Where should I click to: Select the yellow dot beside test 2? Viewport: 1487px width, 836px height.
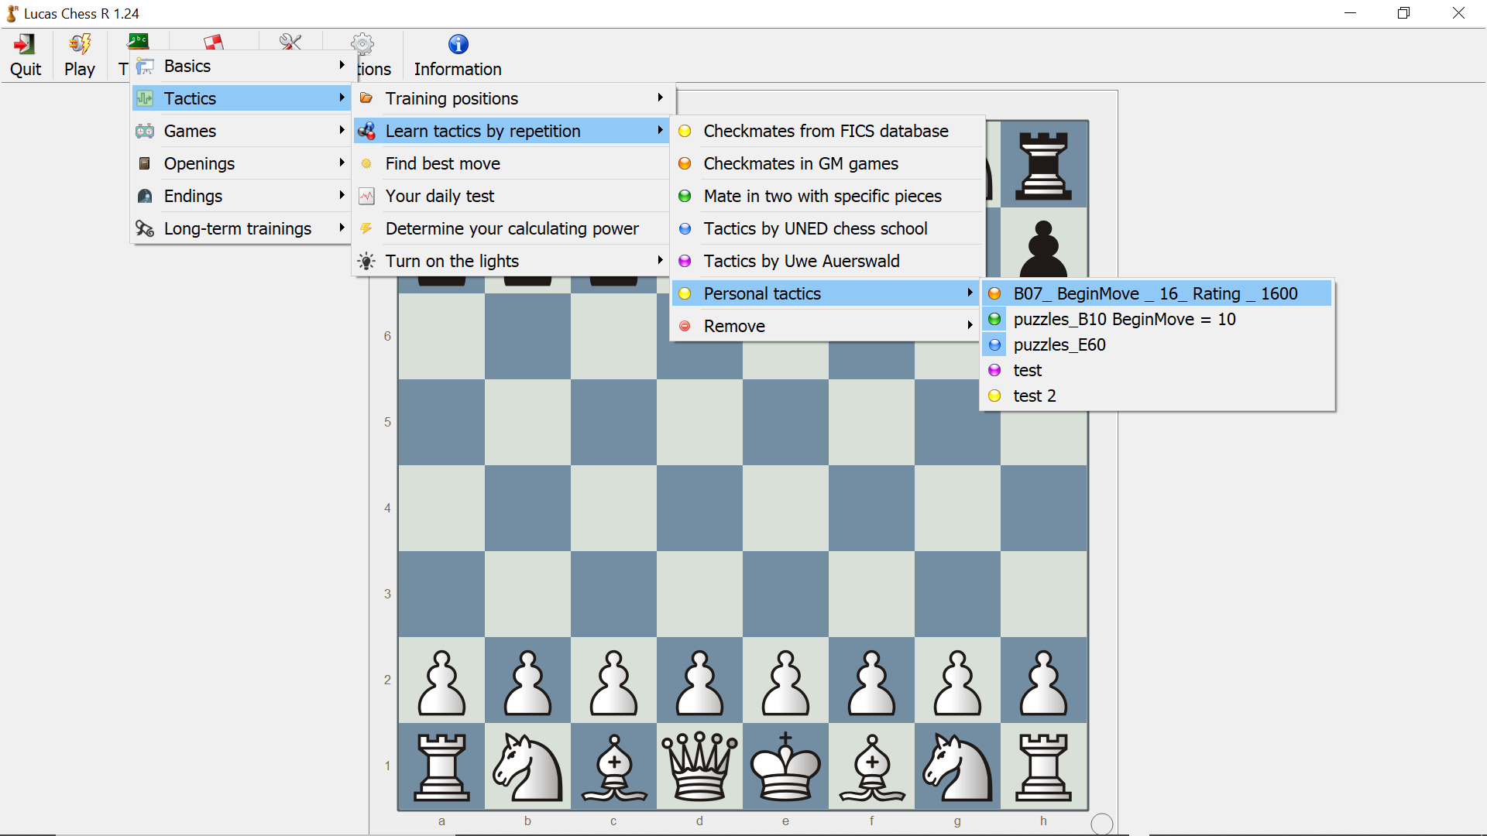pos(996,396)
